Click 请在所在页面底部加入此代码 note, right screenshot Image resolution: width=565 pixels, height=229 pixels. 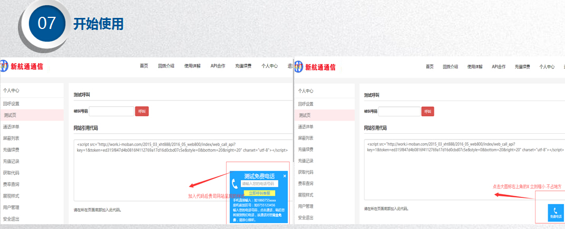[387, 208]
